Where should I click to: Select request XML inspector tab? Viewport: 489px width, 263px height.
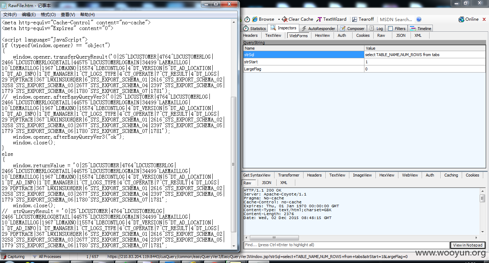[418, 35]
